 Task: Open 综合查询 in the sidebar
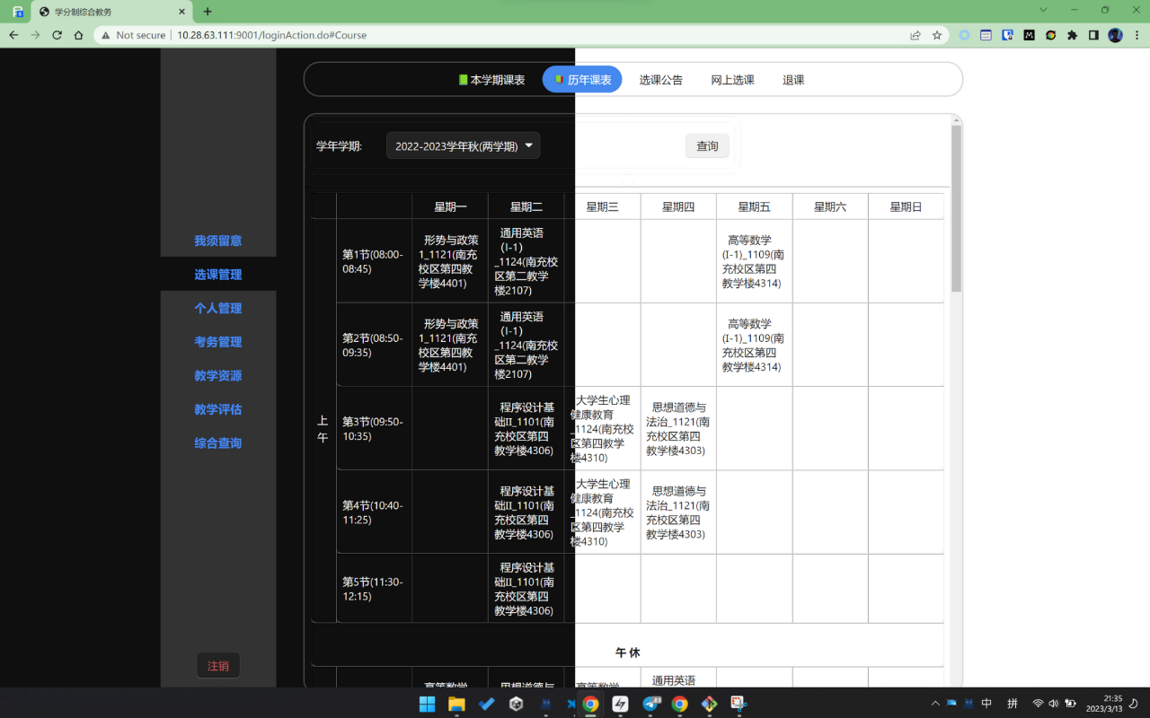218,442
